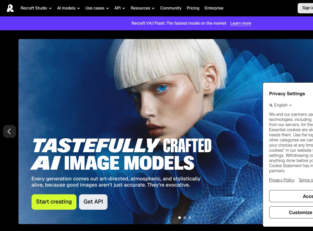
Task: Accept cookies in Privacy Settings
Action: 291,196
